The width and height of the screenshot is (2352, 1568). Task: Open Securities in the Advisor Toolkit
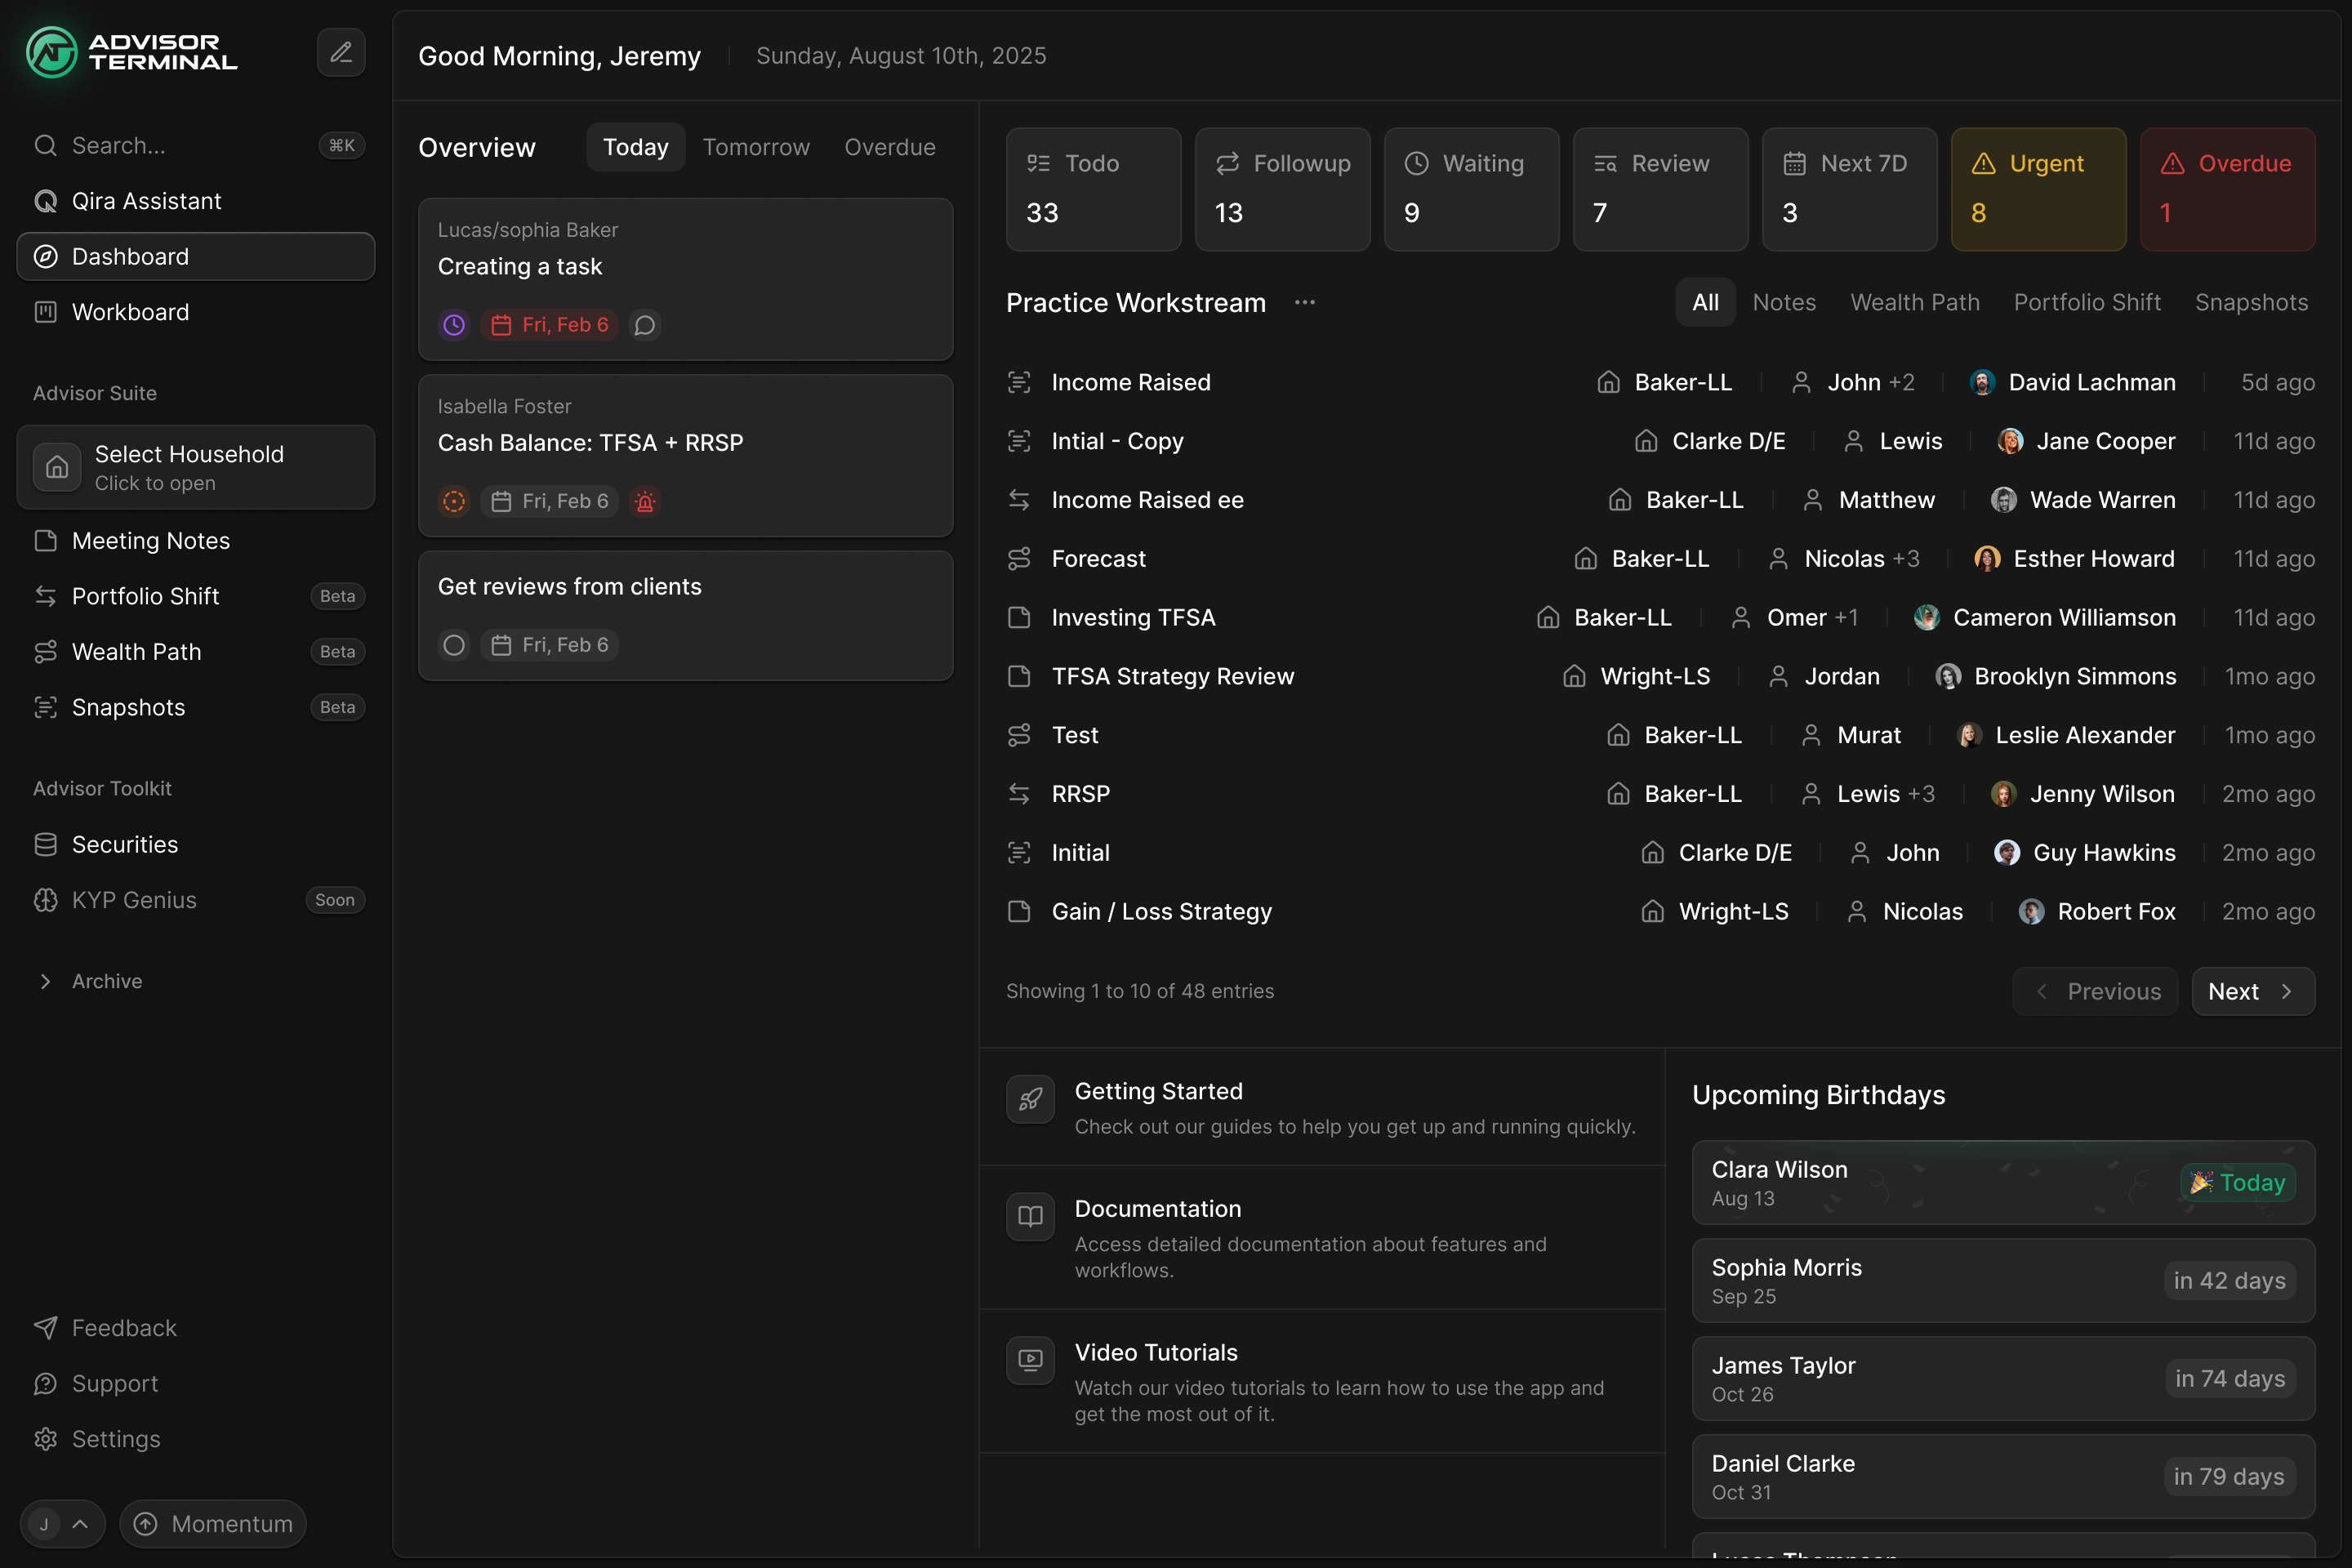pos(196,845)
